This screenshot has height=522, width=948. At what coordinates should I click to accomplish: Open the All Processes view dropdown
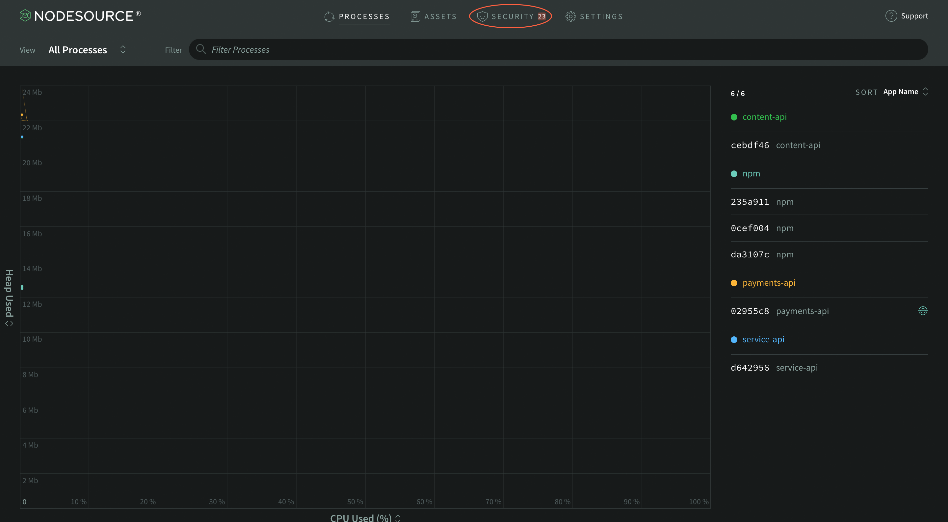pos(87,50)
